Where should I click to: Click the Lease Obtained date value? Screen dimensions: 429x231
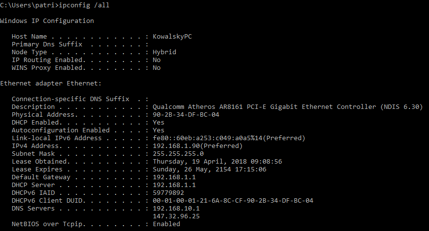[217, 162]
